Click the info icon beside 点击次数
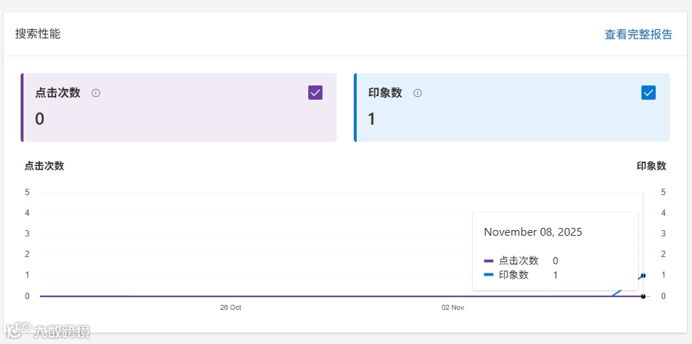 point(96,93)
